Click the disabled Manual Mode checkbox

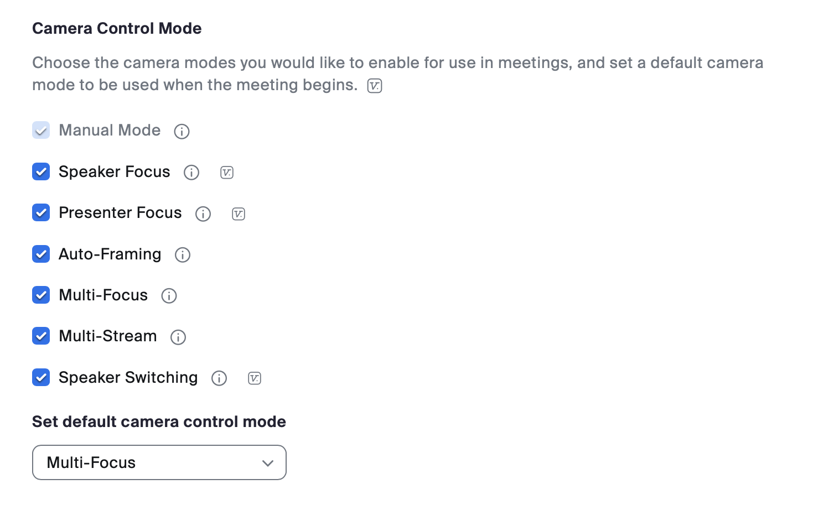(x=41, y=130)
